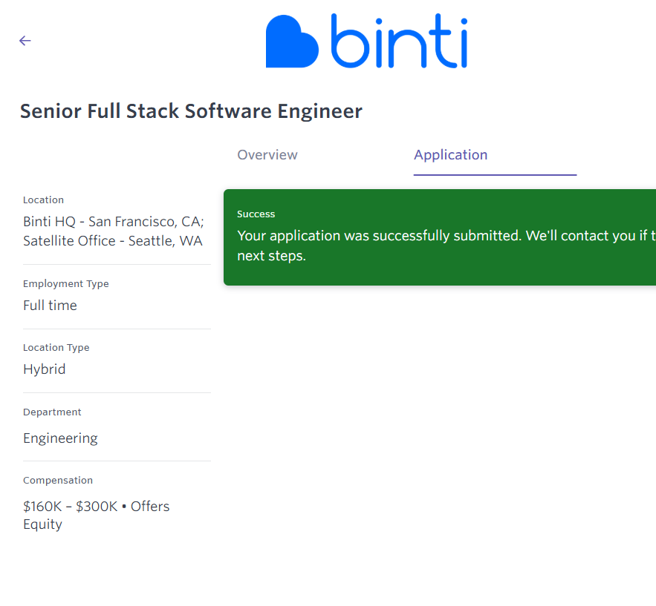
Task: Select the Application tab
Action: (450, 155)
